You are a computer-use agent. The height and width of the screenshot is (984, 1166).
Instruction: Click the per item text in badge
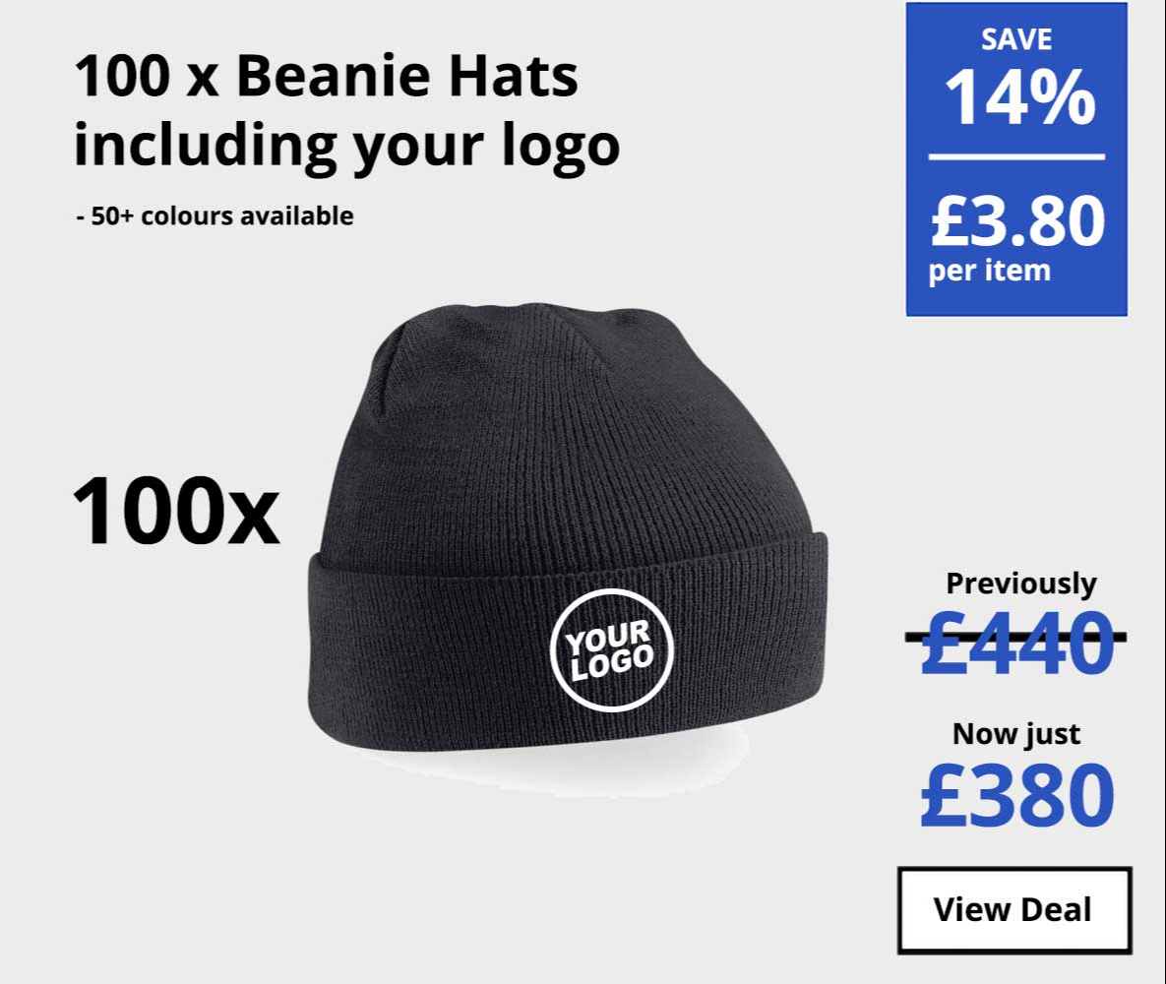click(x=989, y=271)
